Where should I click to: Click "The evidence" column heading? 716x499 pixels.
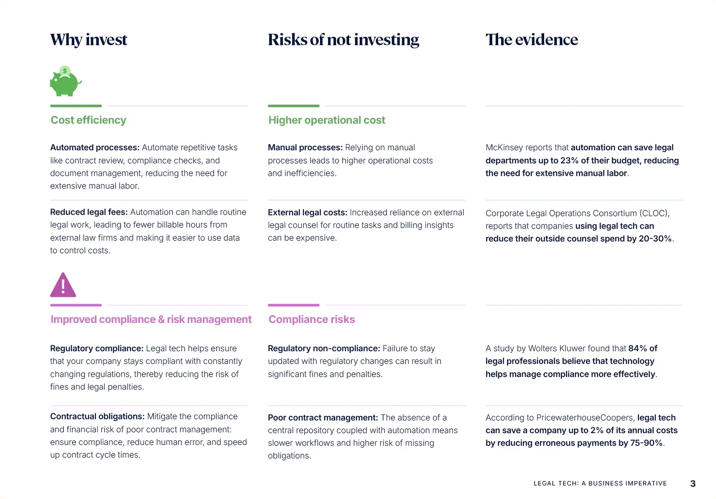point(532,40)
